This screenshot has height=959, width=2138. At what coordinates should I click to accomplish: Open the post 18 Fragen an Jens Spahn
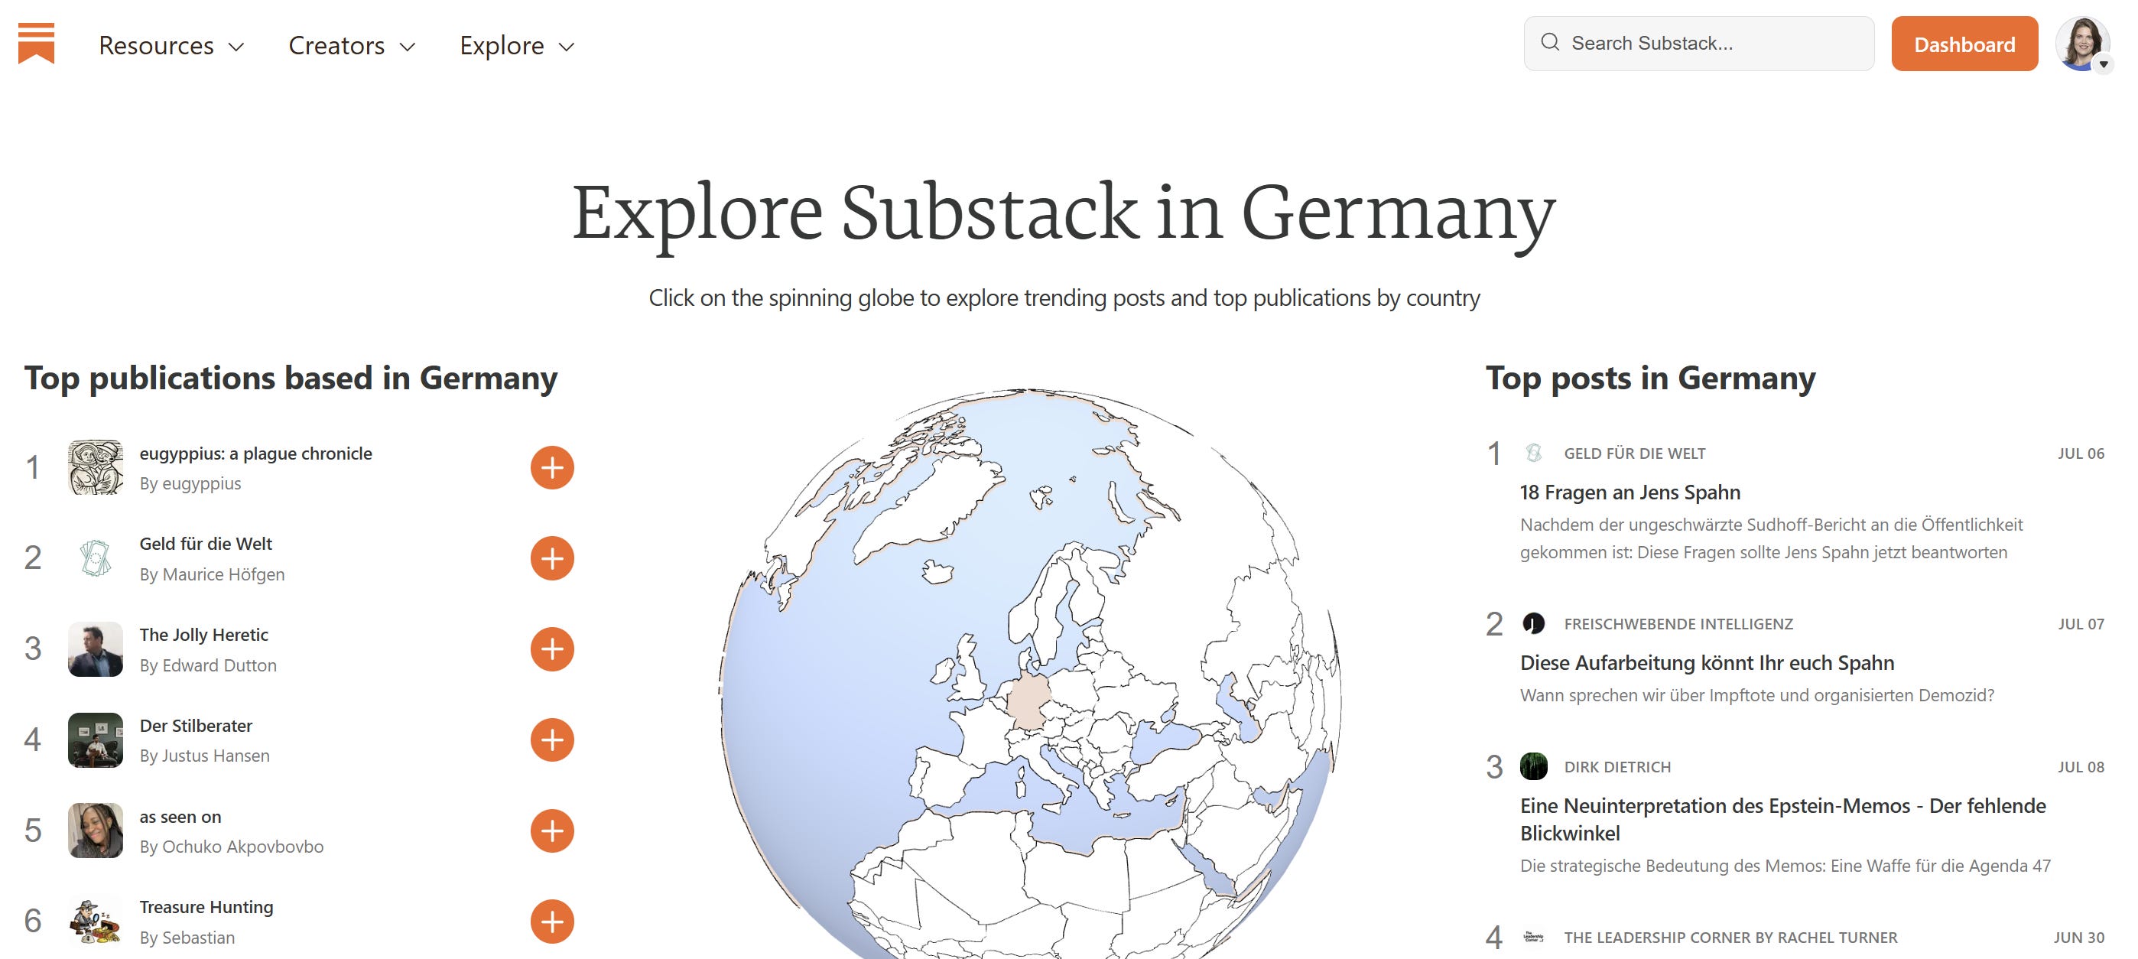[1630, 492]
